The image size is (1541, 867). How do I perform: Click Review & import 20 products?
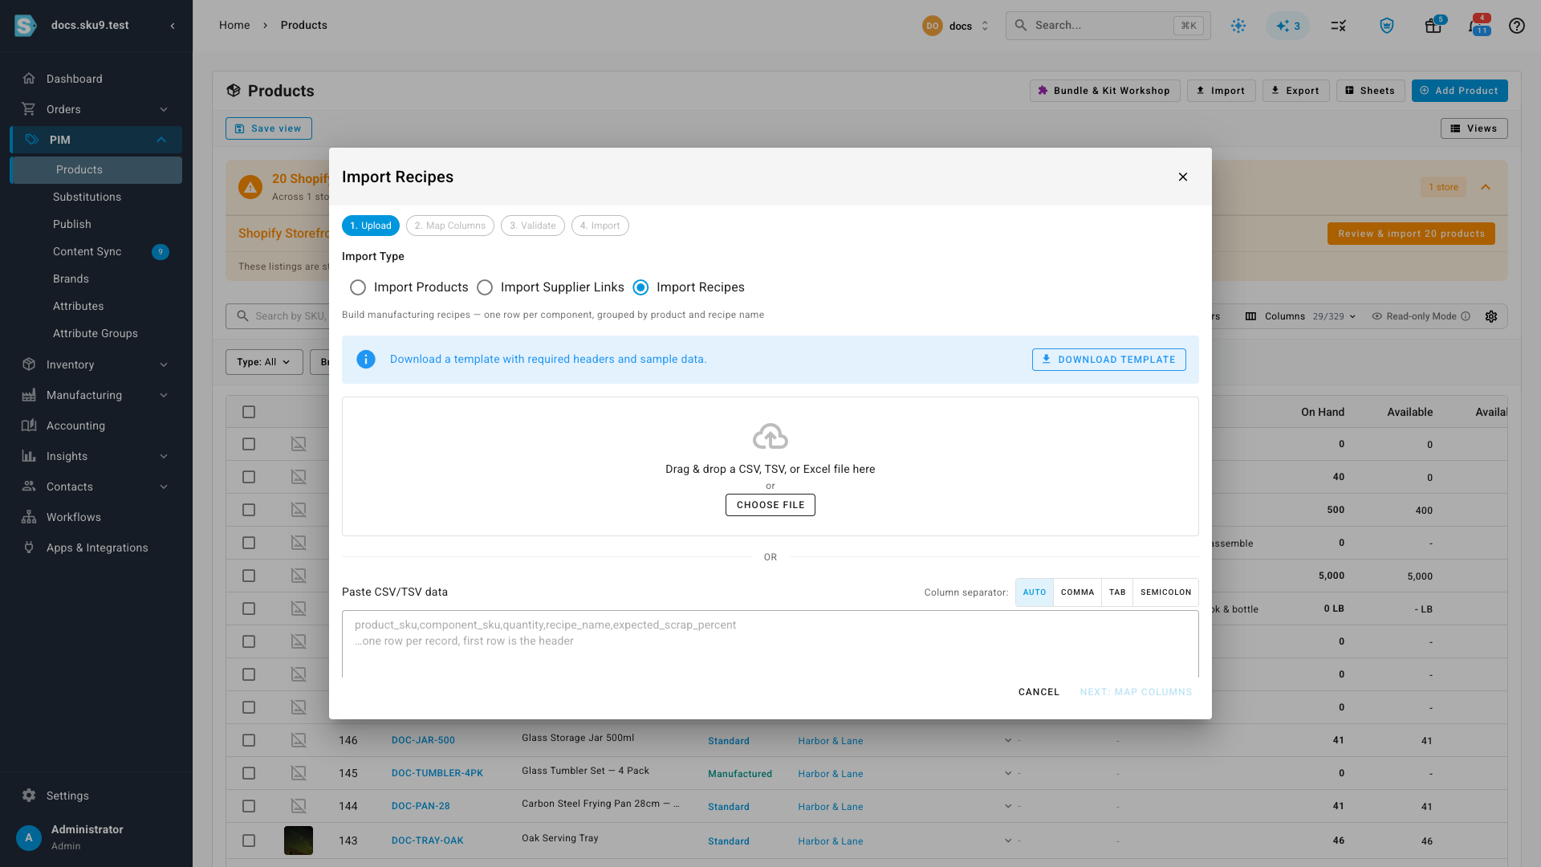[x=1411, y=234]
